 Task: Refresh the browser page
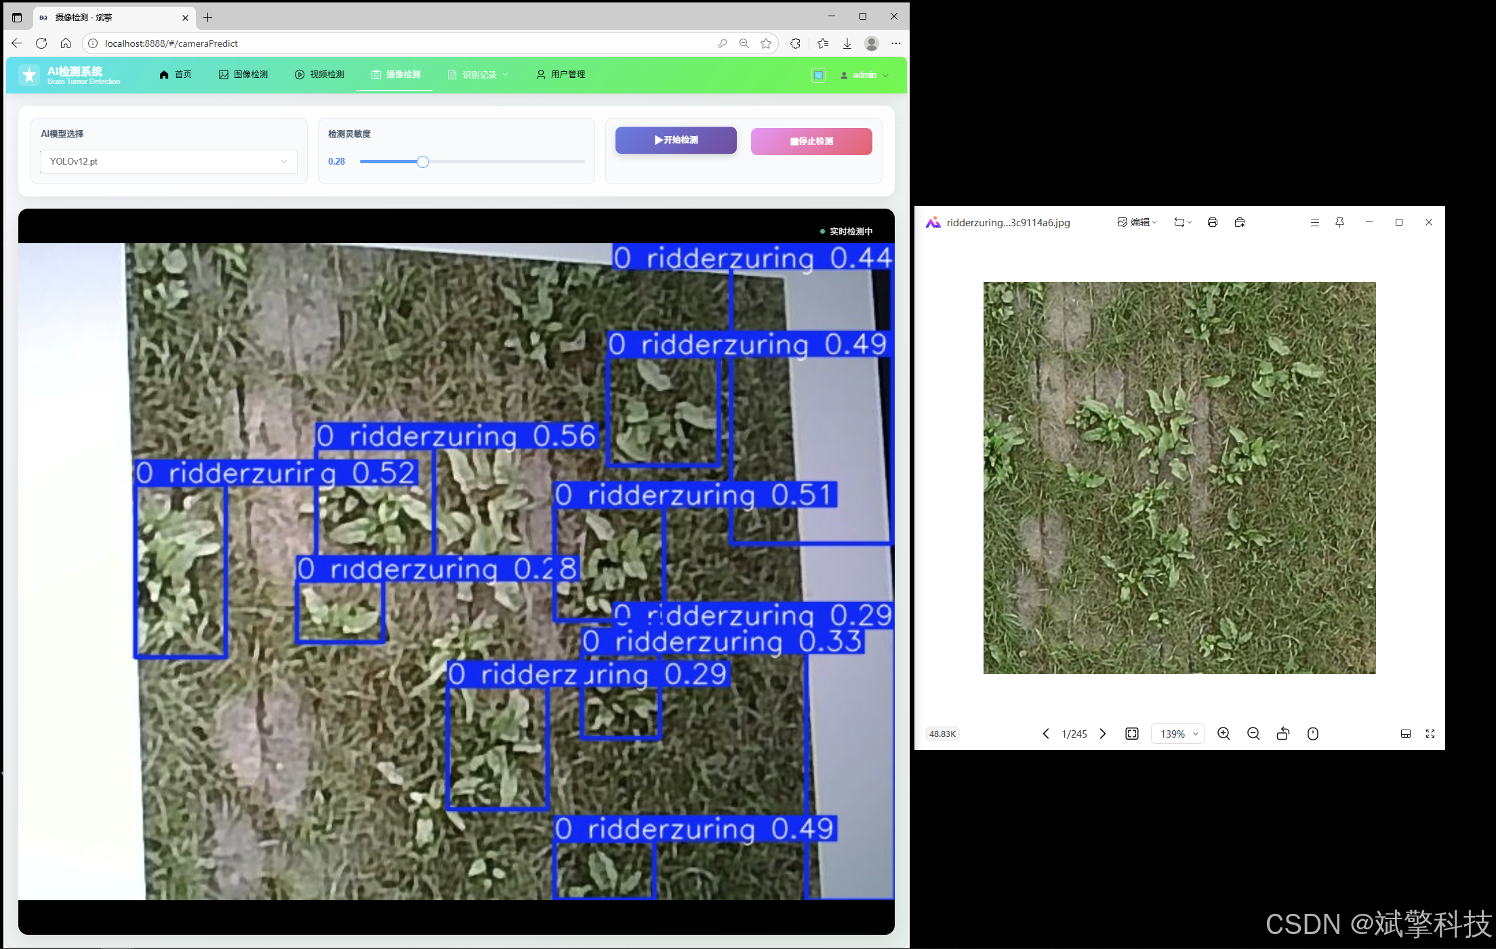[41, 43]
